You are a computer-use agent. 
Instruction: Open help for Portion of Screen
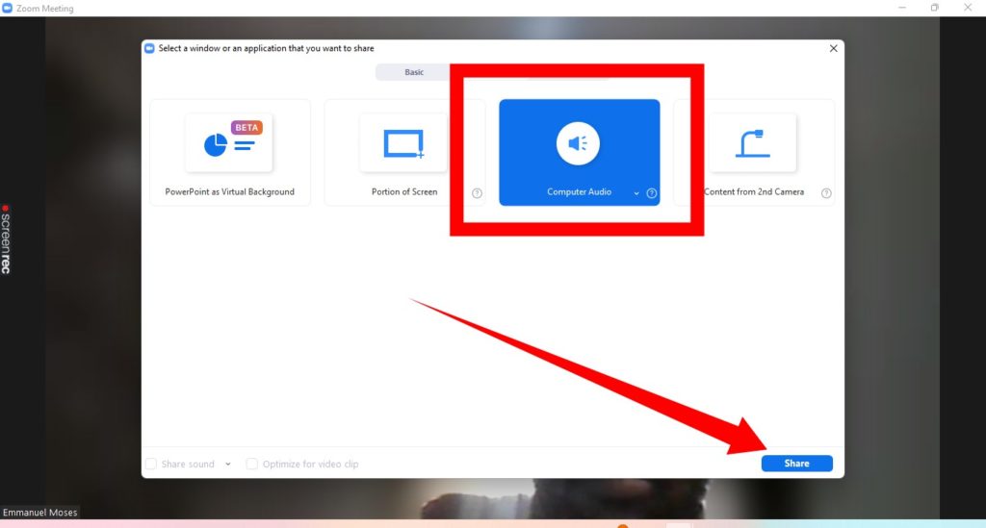click(478, 193)
